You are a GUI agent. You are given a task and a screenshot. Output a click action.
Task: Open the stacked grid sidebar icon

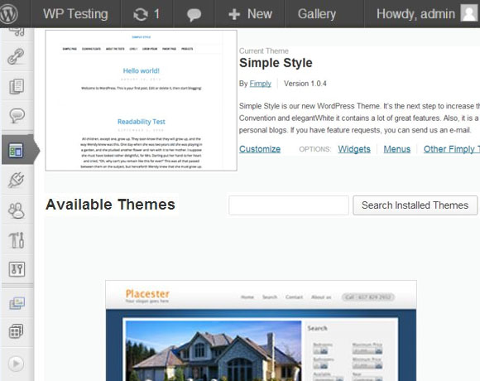17,331
